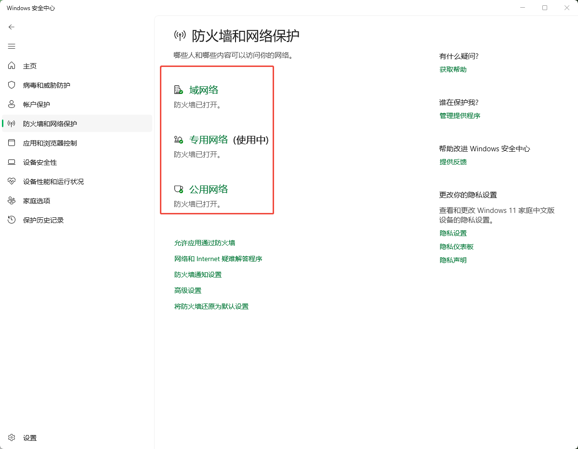Click the firewall icon beside the page heading
The width and height of the screenshot is (578, 449).
180,35
